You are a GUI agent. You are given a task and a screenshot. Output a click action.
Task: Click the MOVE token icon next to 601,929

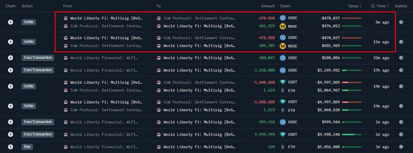tap(283, 26)
